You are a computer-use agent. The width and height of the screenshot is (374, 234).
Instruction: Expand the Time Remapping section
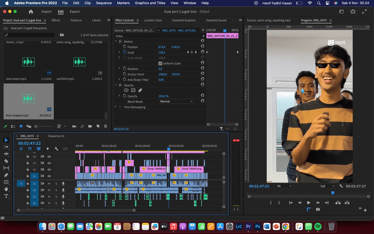pyautogui.click(x=116, y=107)
